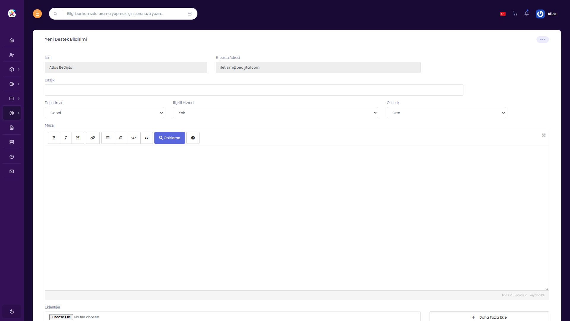Open the İlişkili Hizmet dropdown

pos(275,113)
